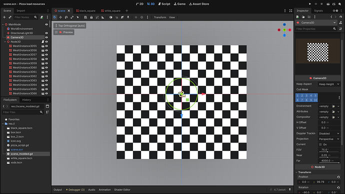The height and width of the screenshot is (194, 345).
Task: Click the script icon on Node3D row
Action: [43, 41]
